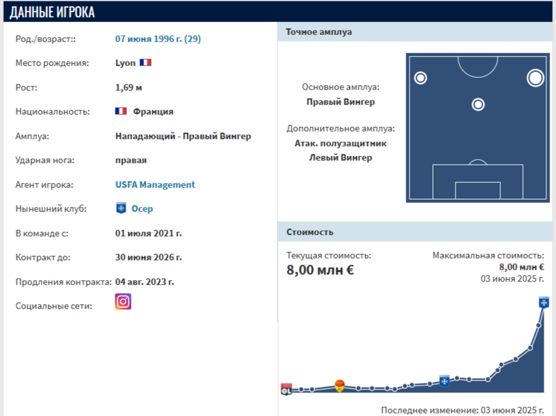Click the Нынешний клуб label

click(x=51, y=209)
